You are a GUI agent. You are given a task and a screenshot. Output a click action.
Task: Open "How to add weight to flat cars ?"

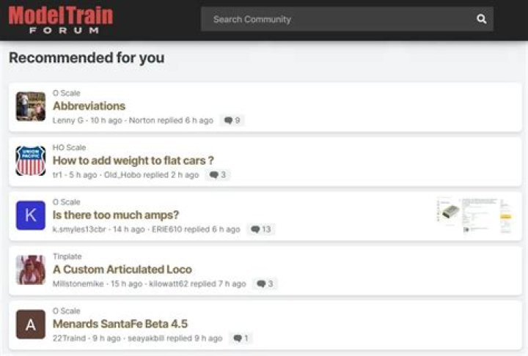click(133, 160)
